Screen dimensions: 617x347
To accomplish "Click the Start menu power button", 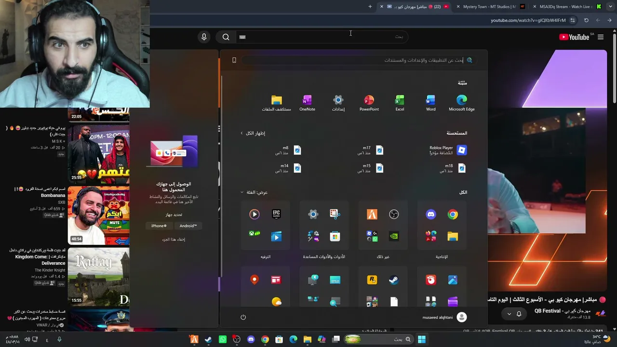I will 243,317.
